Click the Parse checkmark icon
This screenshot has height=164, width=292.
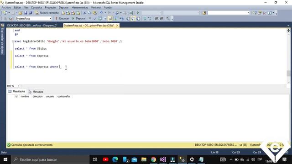click(x=95, y=19)
